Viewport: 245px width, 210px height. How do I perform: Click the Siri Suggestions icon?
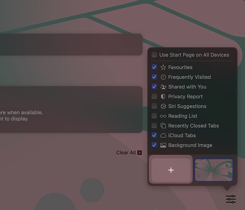coord(163,106)
